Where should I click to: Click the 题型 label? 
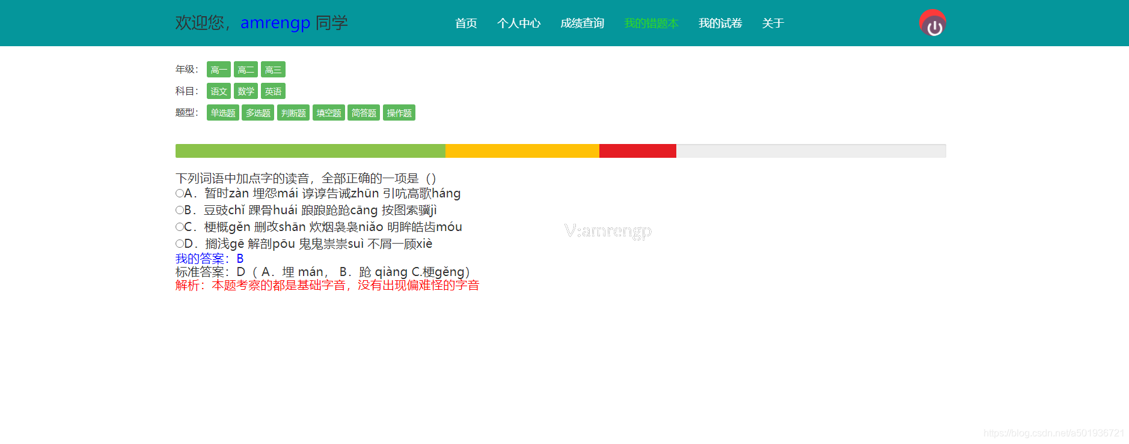186,113
